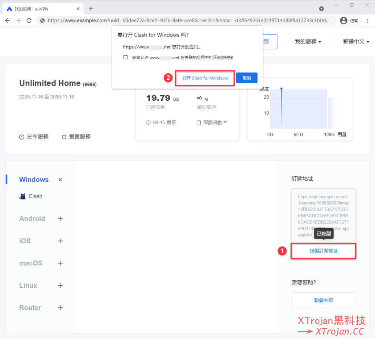Click the browser back arrow
The width and height of the screenshot is (375, 339).
click(x=7, y=21)
